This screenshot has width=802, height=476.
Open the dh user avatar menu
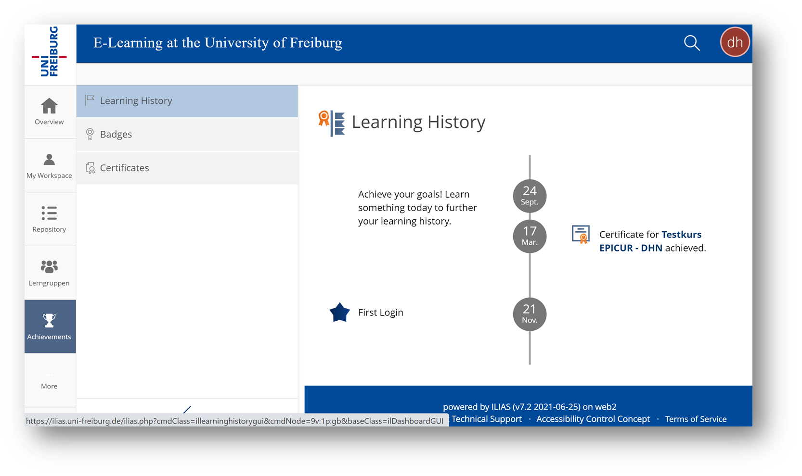(735, 42)
